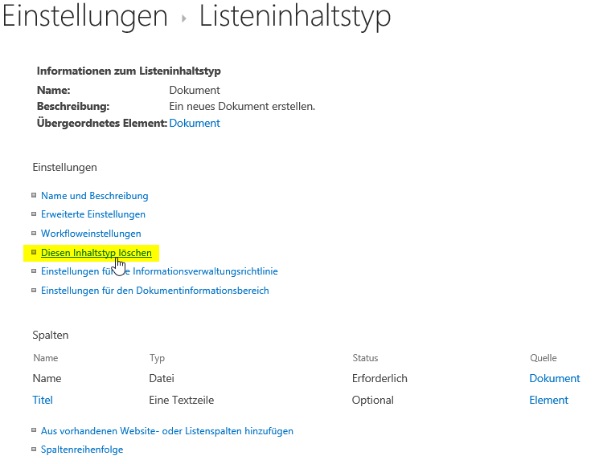Open the Element source link in Quelle column

(x=548, y=400)
